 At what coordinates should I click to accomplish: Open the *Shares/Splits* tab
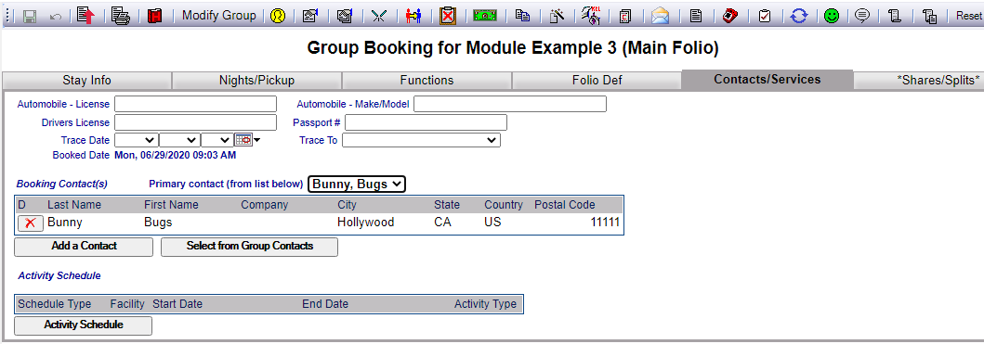coord(919,80)
